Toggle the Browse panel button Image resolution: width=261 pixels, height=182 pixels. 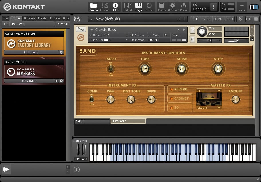pos(94,7)
